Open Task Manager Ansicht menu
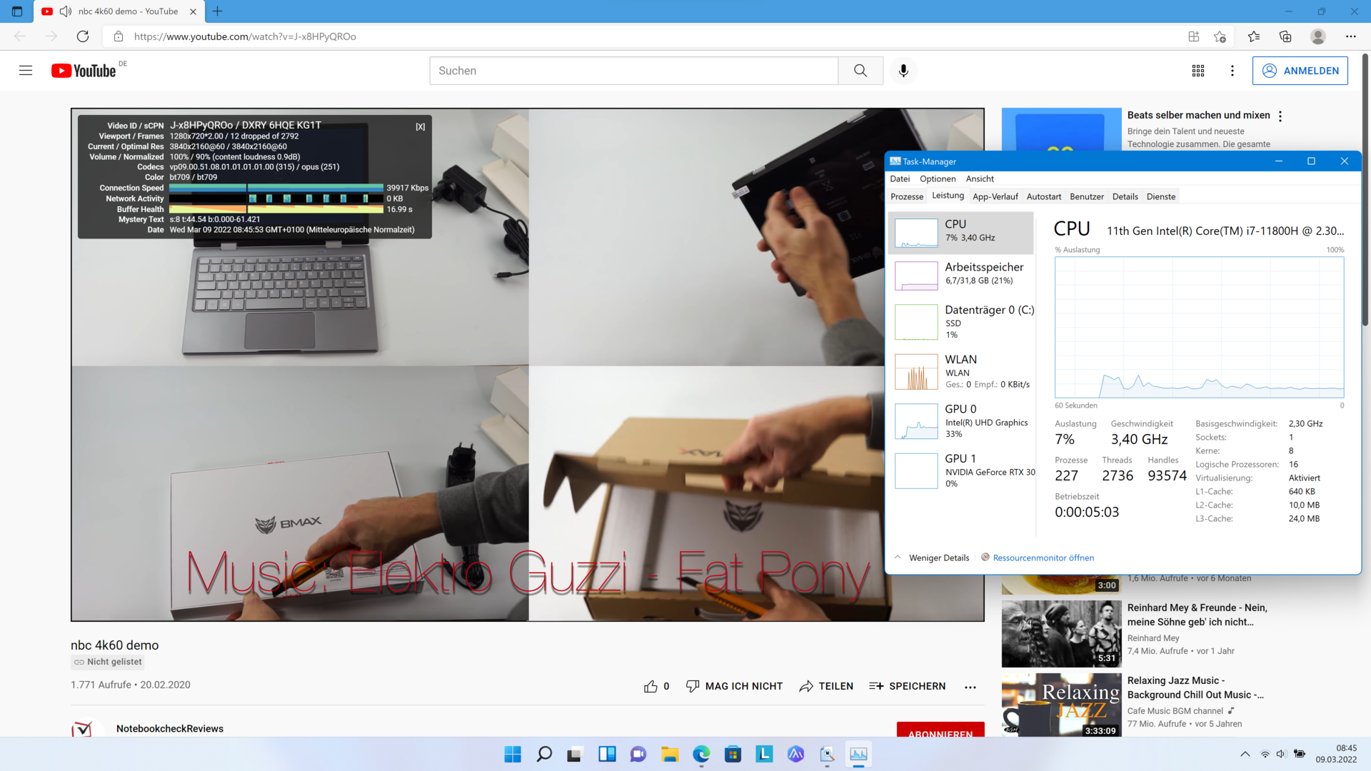 [x=980, y=178]
